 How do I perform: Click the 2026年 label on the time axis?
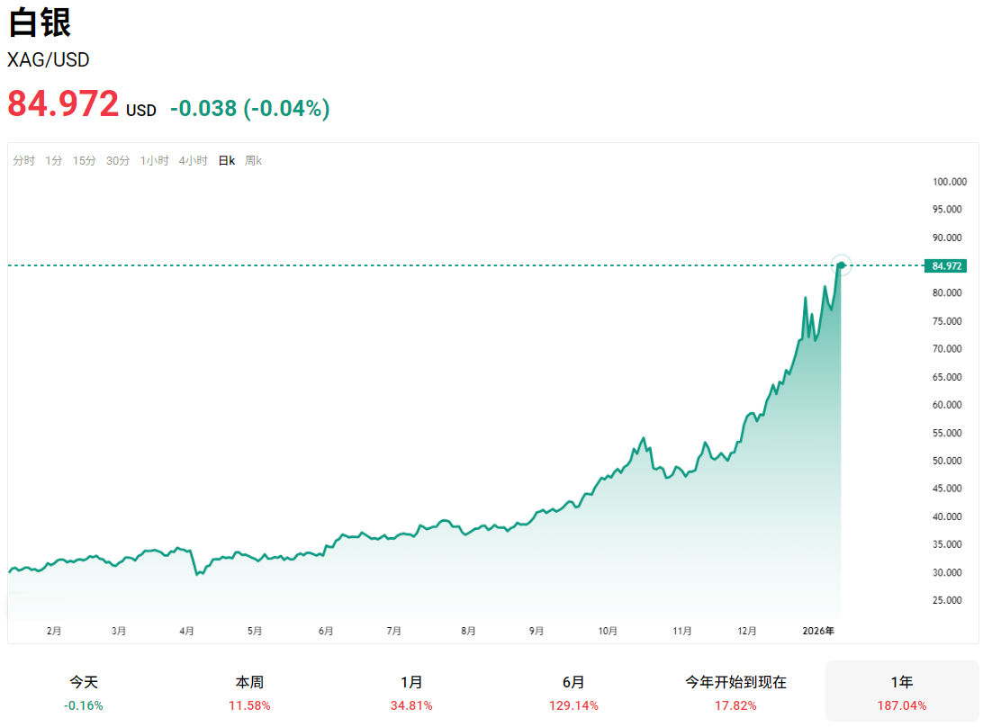(x=819, y=631)
